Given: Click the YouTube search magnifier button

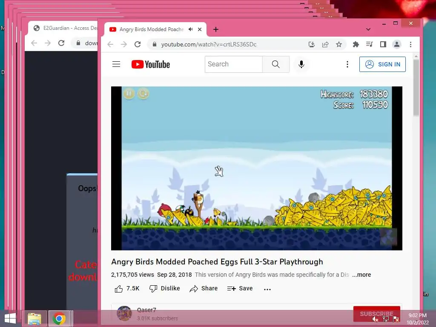Looking at the screenshot, I should coord(275,64).
